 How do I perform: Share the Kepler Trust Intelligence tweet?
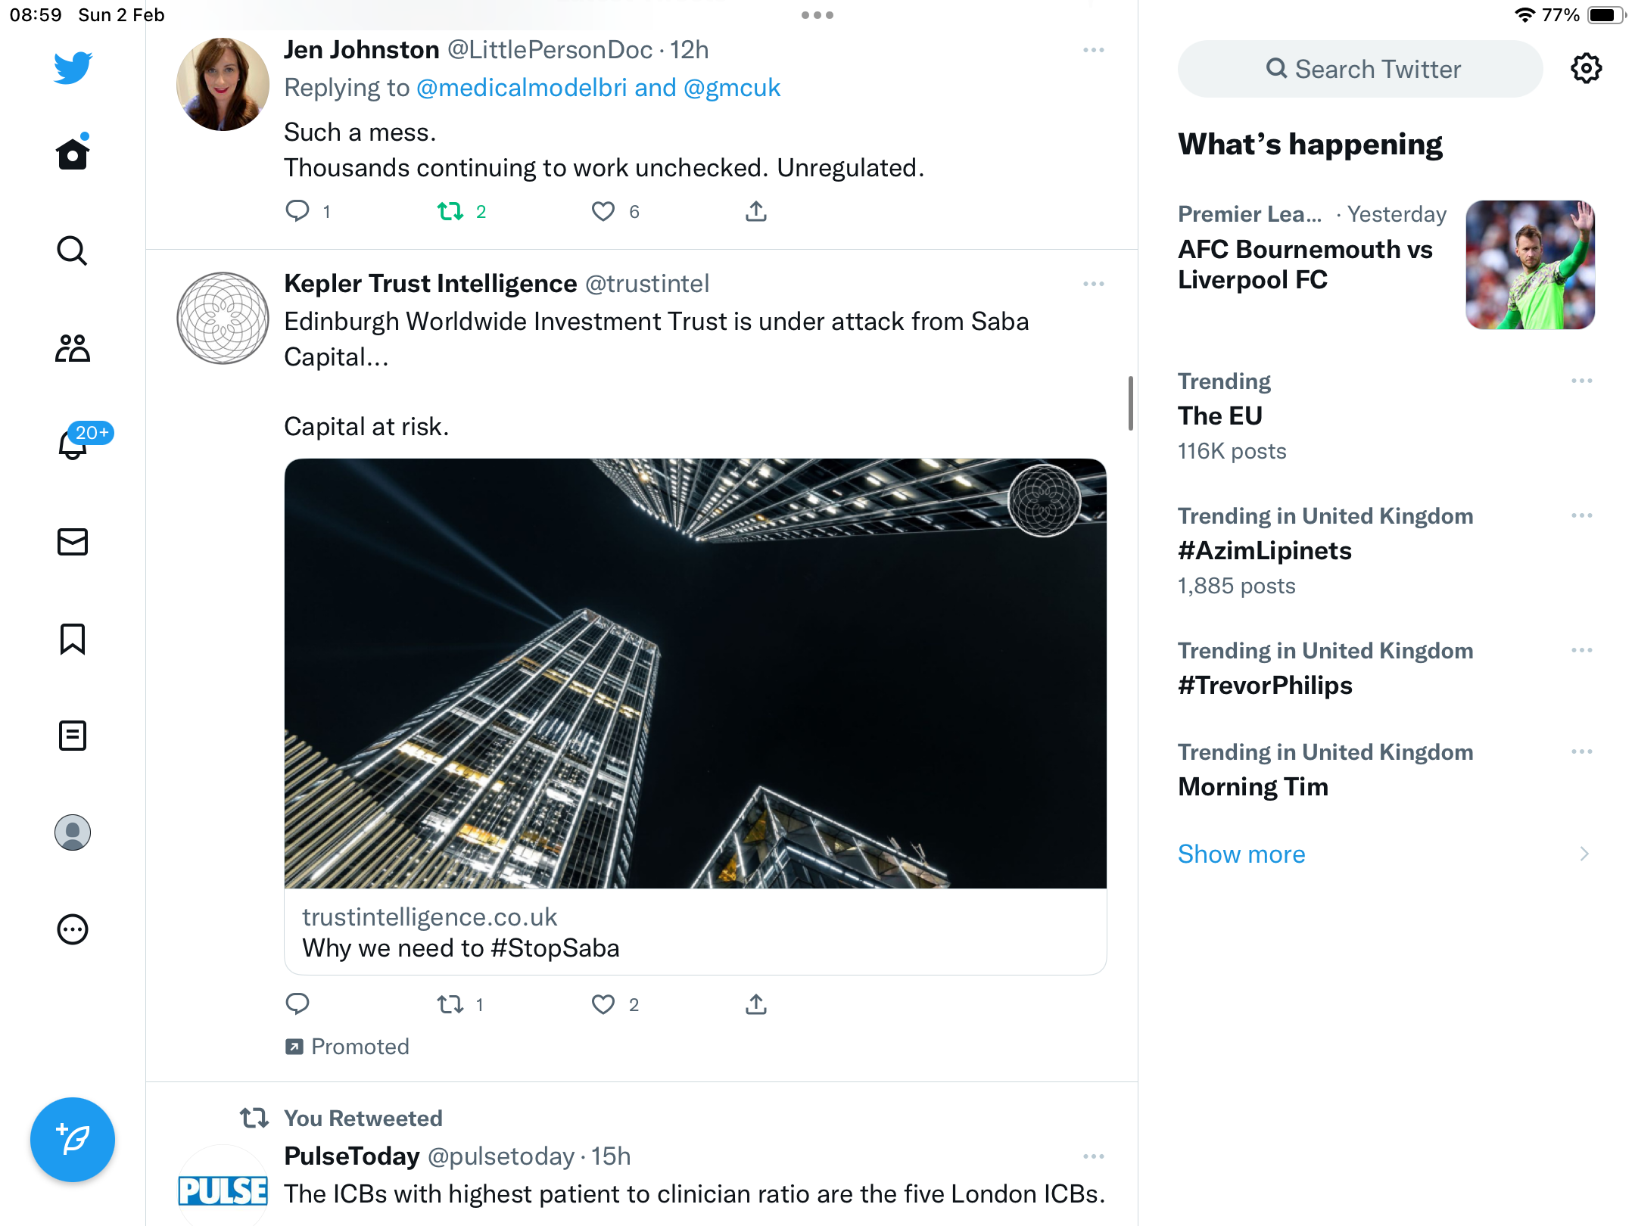tap(756, 1004)
